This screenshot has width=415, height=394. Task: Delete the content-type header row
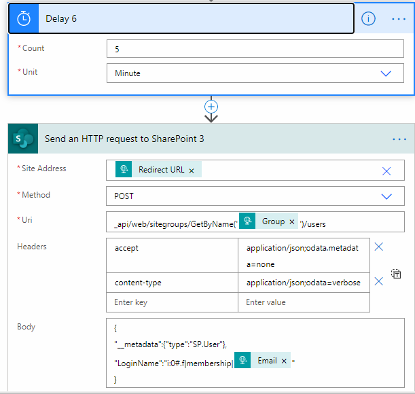point(379,281)
